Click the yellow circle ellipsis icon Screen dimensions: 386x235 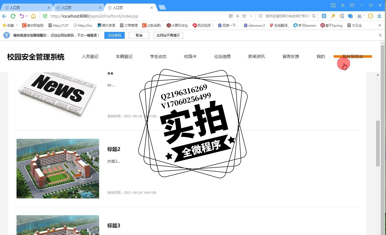(371, 16)
